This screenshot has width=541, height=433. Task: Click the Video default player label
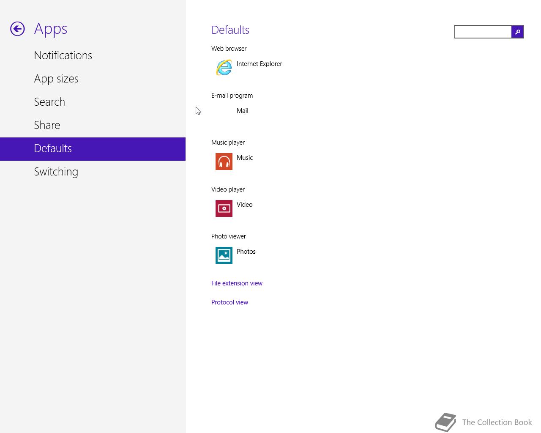click(244, 205)
